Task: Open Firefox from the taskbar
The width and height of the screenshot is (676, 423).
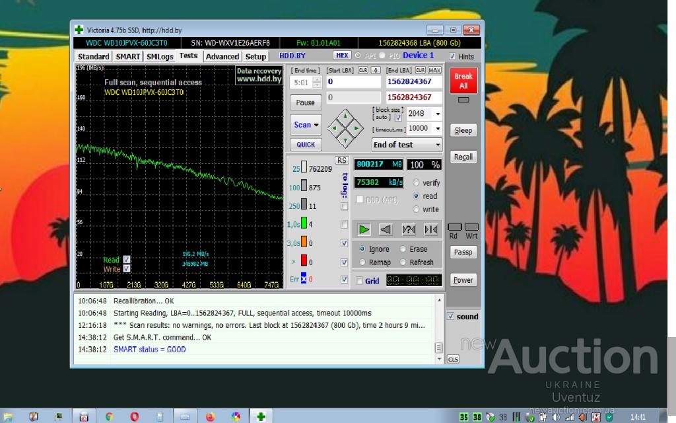Action: coord(210,416)
